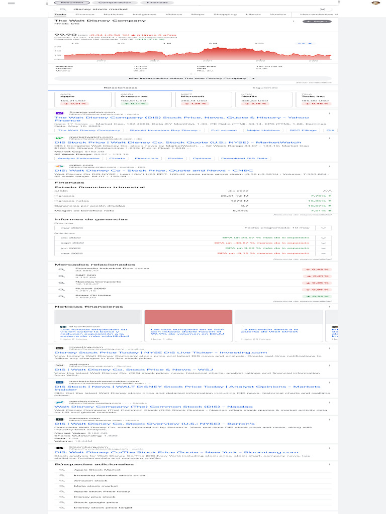Click the magnifier icon beside S&P 500

tap(61, 277)
